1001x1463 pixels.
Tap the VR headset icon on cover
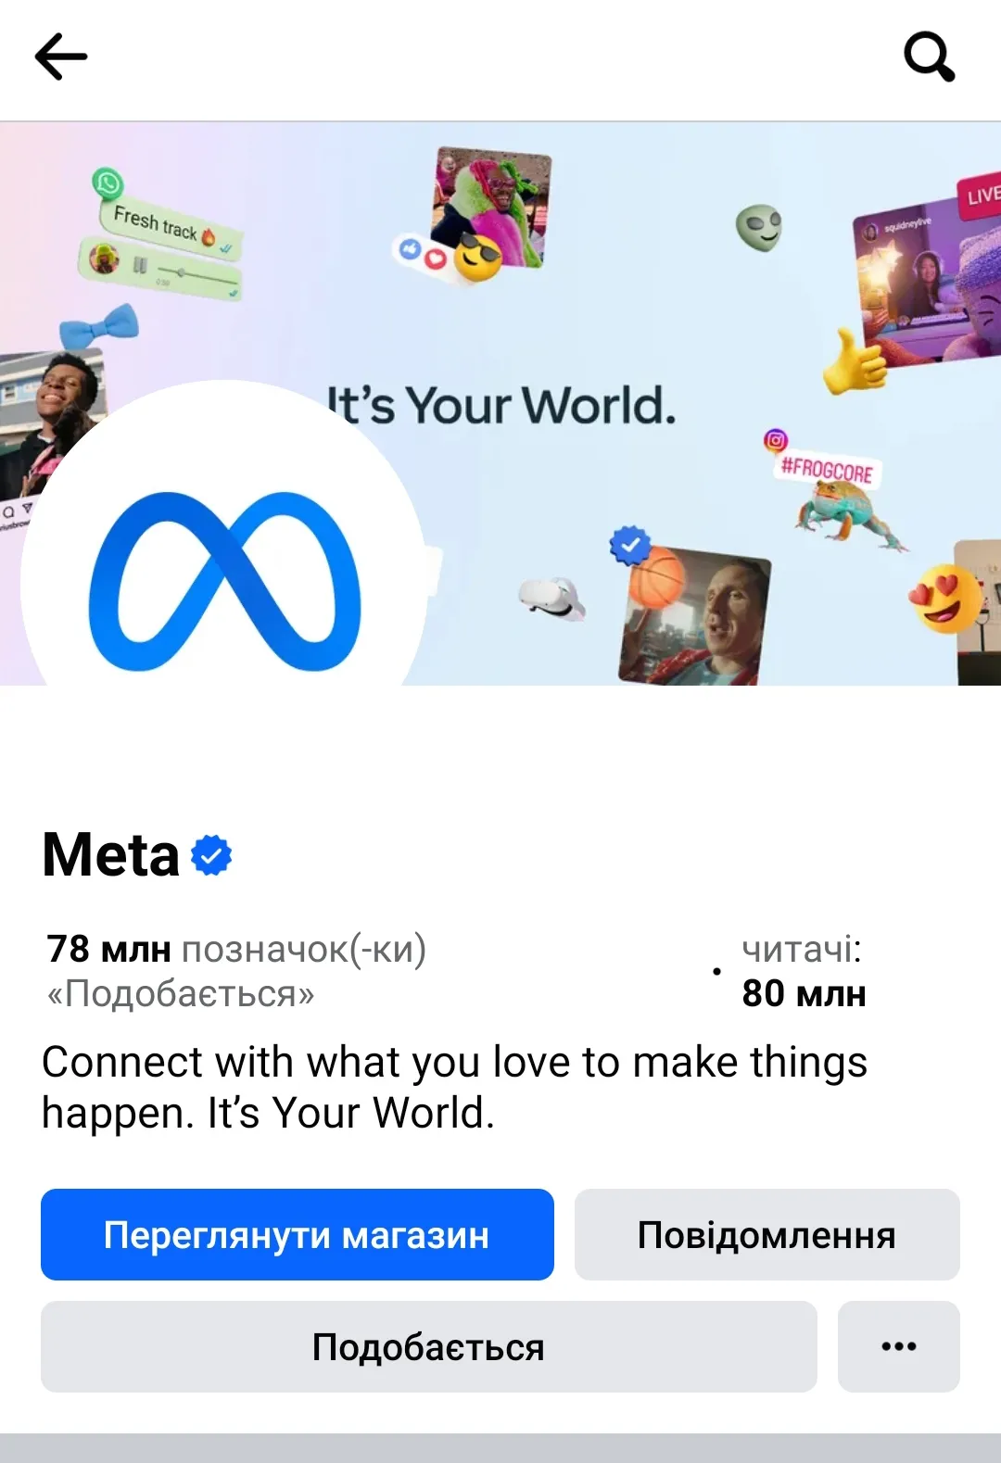click(x=552, y=599)
